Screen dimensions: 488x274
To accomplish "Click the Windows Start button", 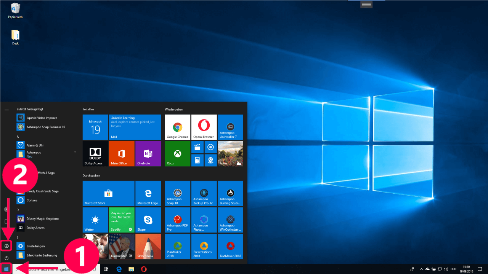I will (x=6, y=269).
